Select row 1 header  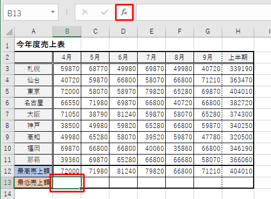point(7,44)
